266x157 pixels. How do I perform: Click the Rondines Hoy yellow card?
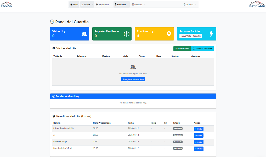[154, 34]
